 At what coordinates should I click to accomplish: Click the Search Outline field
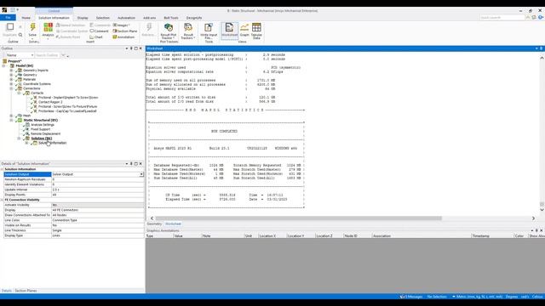click(47, 55)
